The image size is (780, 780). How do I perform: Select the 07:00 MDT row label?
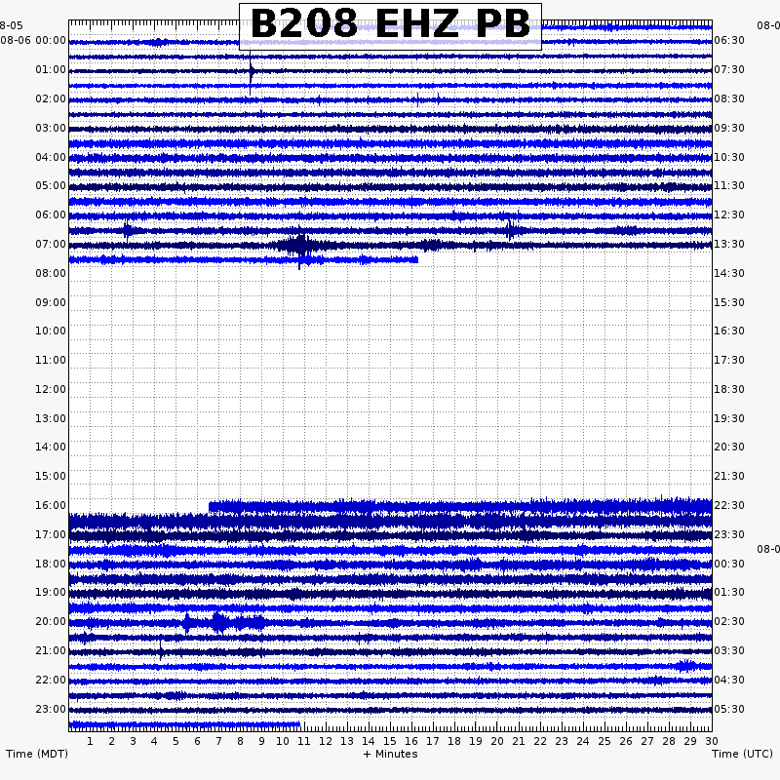51,245
